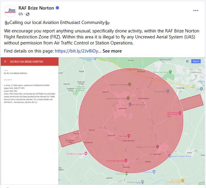Viewport: 206px width, 188px height.
Task: Click the back arrow in red map header
Action: 5,62
